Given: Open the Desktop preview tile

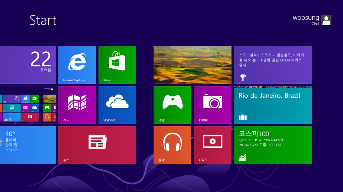Looking at the screenshot, I should (x=28, y=105).
